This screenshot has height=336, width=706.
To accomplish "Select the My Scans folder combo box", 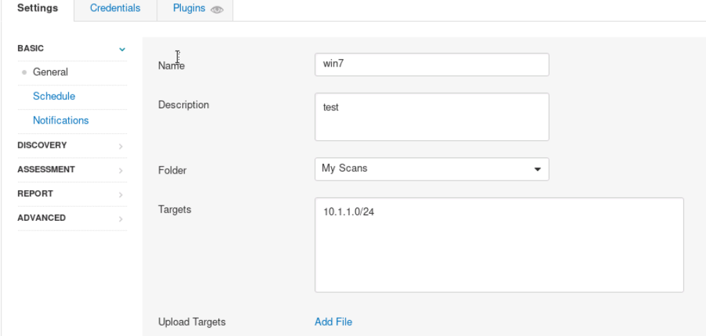I will (x=424, y=169).
